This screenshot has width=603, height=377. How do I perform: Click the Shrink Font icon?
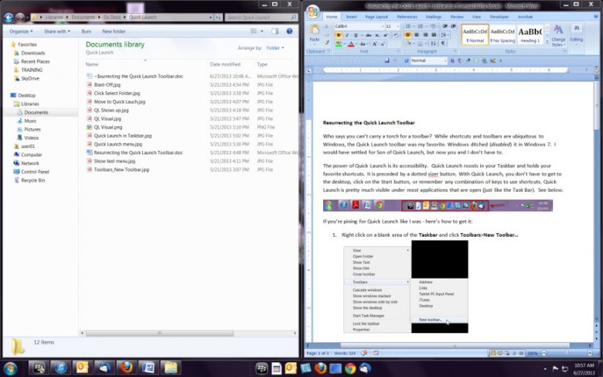(383, 44)
